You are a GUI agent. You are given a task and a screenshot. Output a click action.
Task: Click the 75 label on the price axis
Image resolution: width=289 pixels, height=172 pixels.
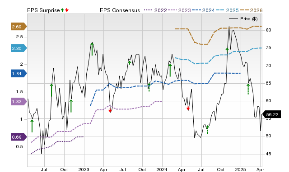(269, 48)
